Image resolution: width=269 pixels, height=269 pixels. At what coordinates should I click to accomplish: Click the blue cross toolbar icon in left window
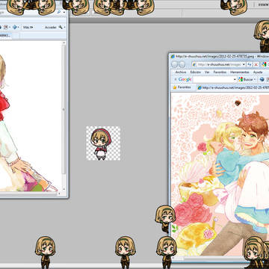15,27
